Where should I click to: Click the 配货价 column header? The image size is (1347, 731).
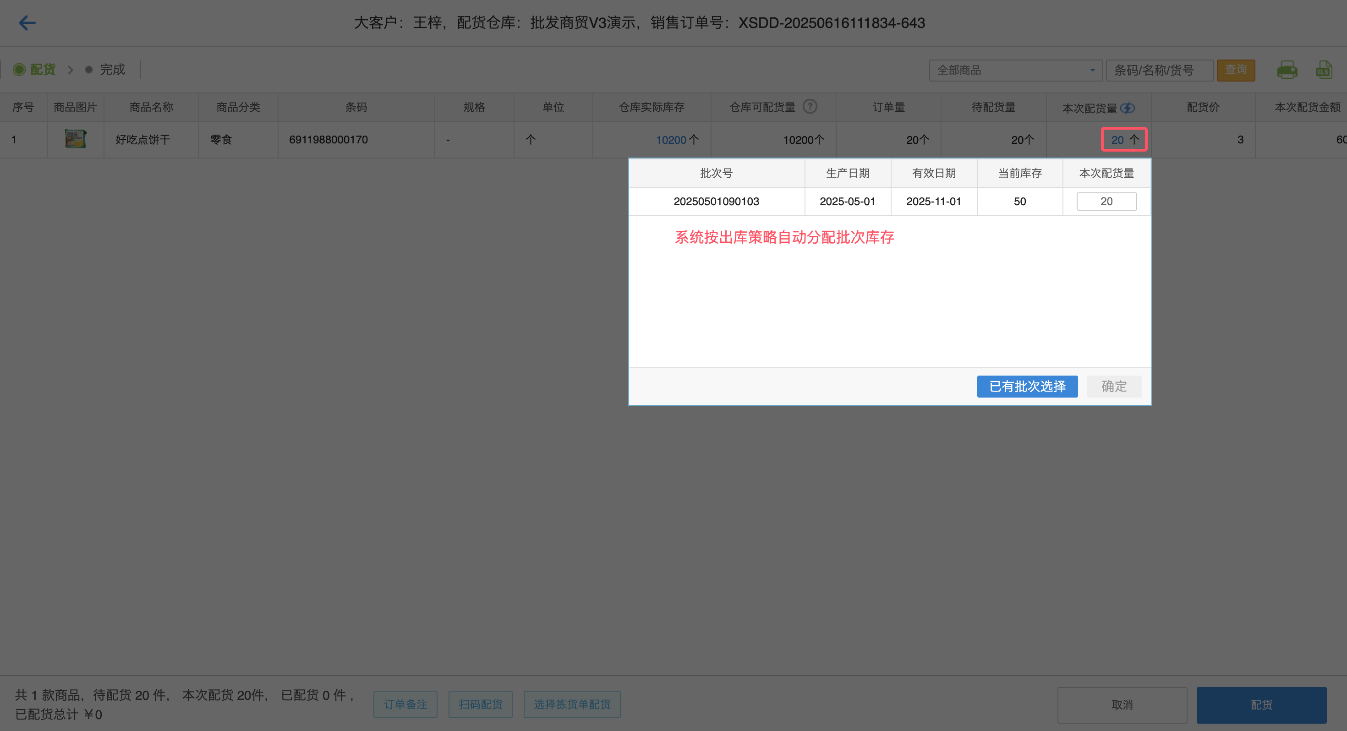click(1203, 107)
